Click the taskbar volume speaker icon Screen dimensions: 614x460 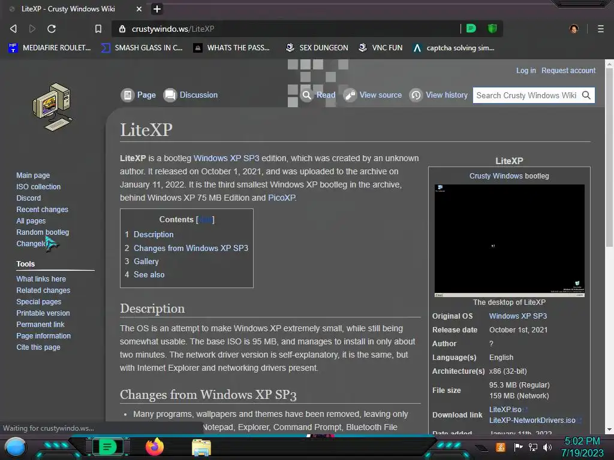point(547,447)
